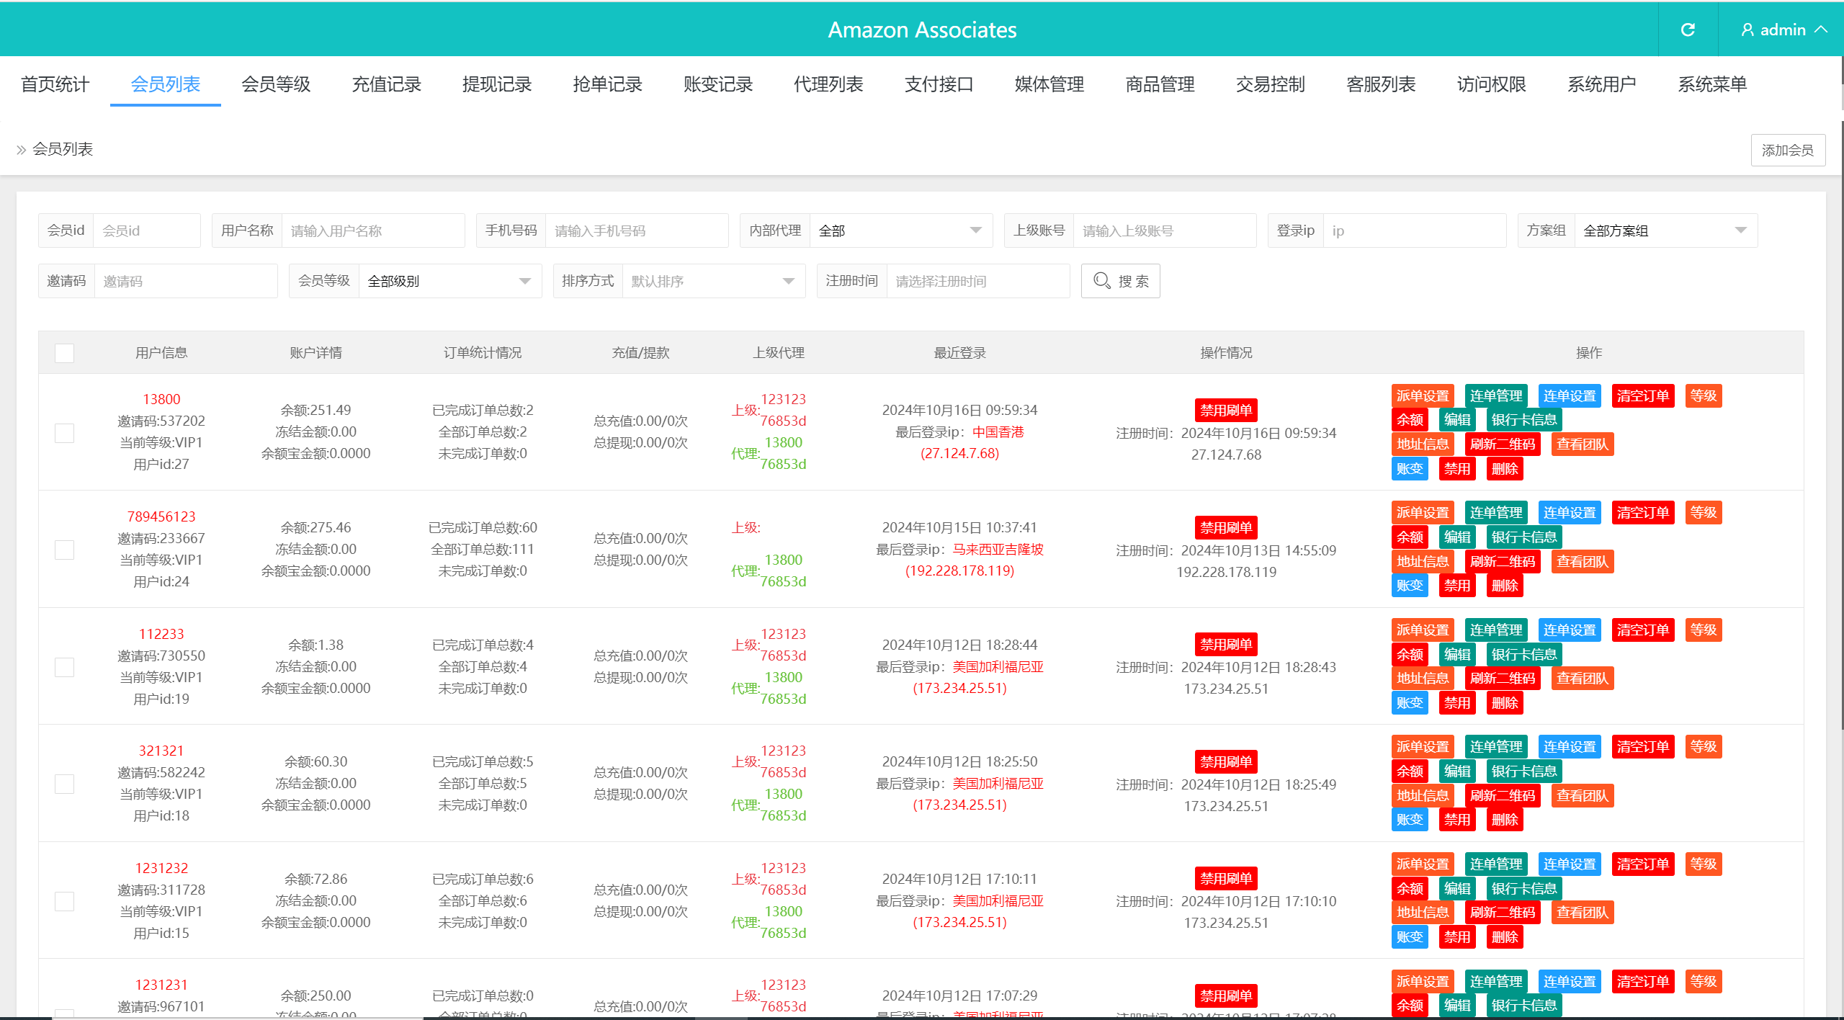Click the 注册时间 date picker field

(977, 281)
